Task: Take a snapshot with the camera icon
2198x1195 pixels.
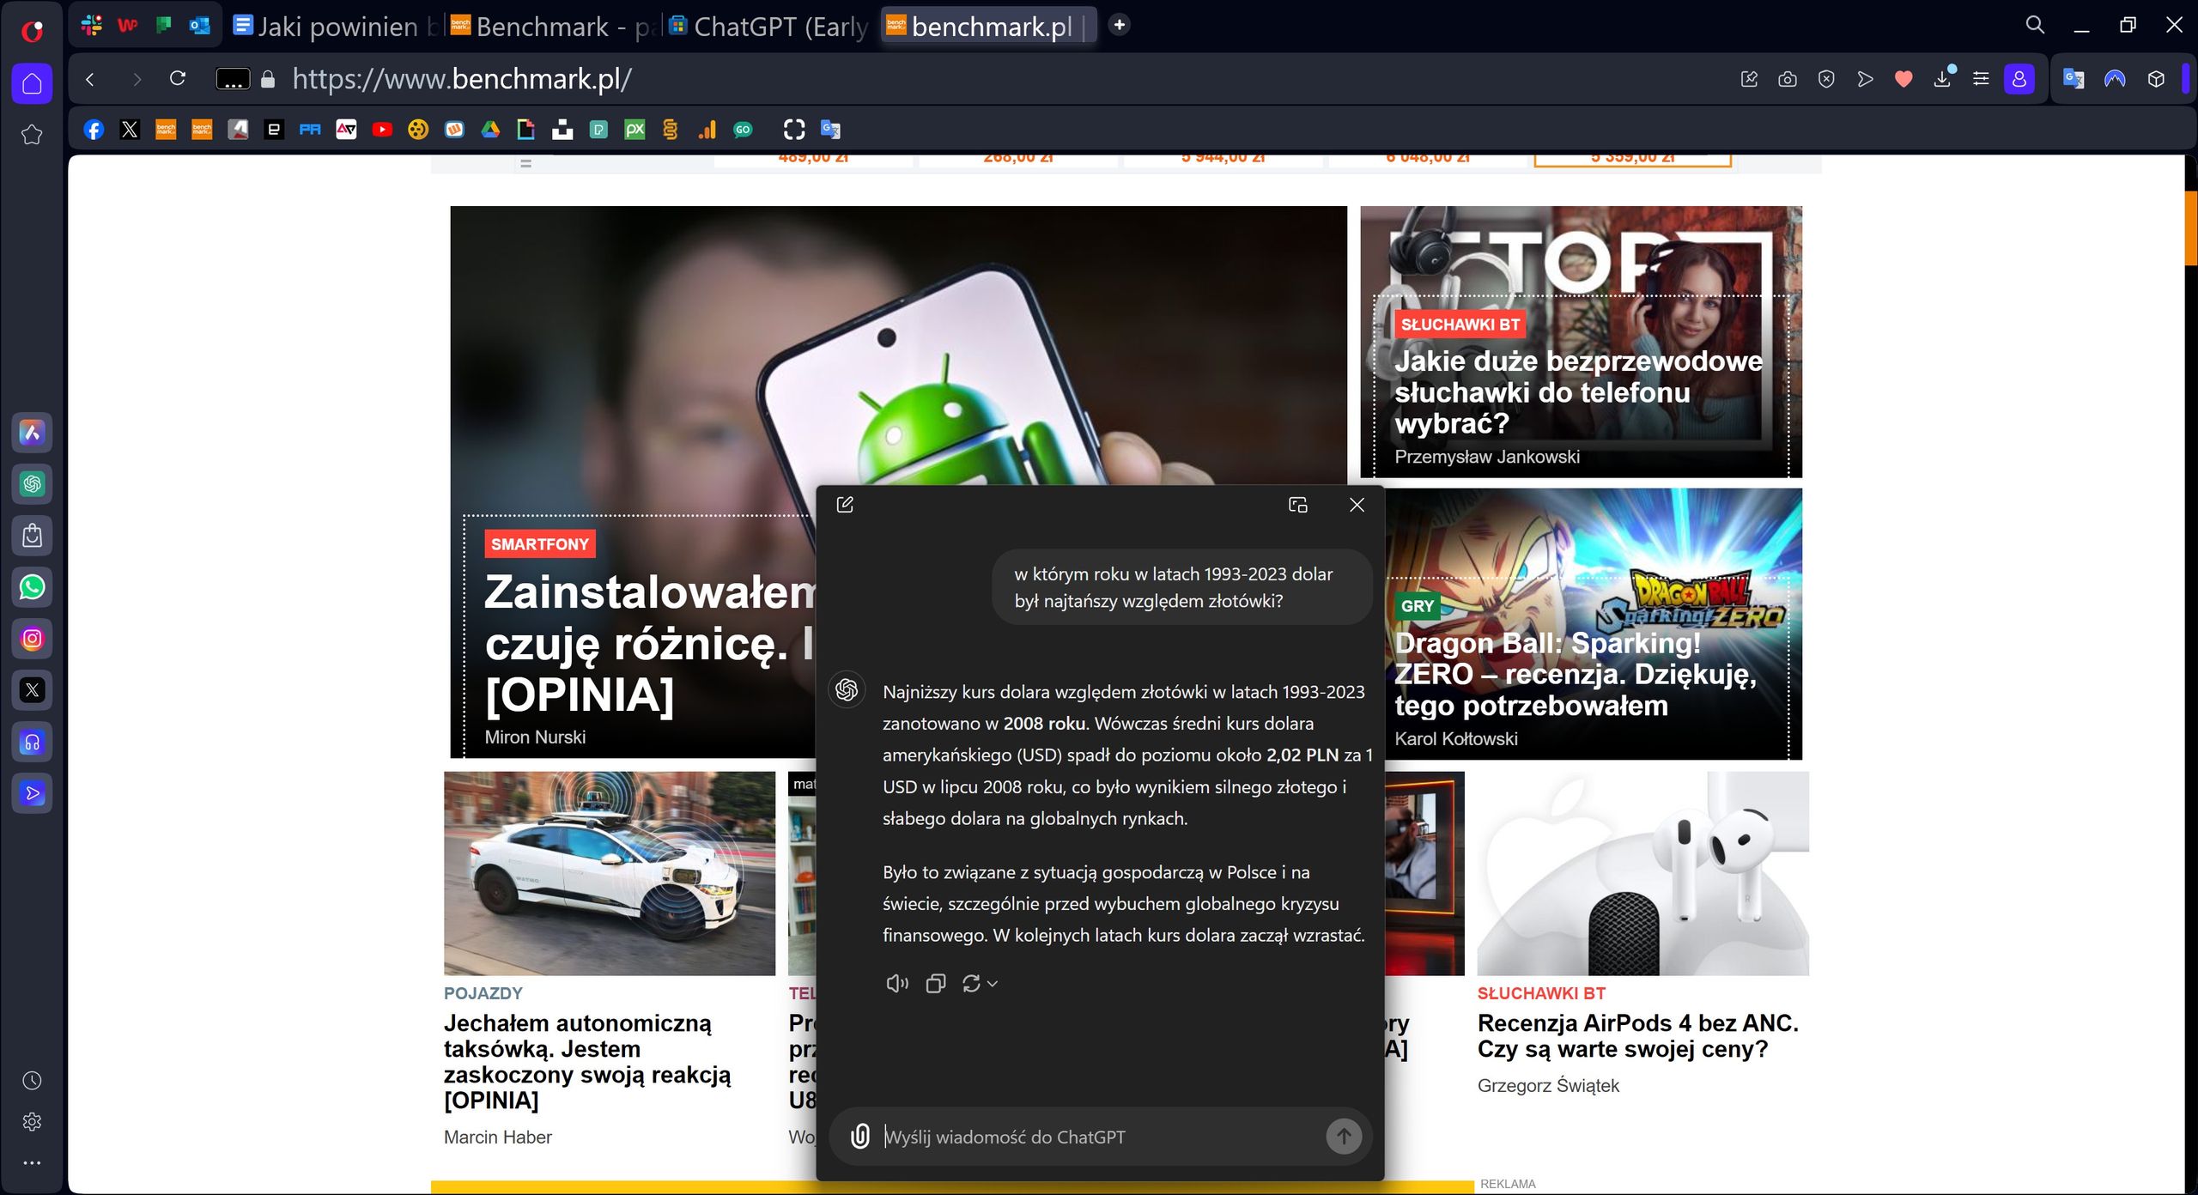Action: 1788,80
